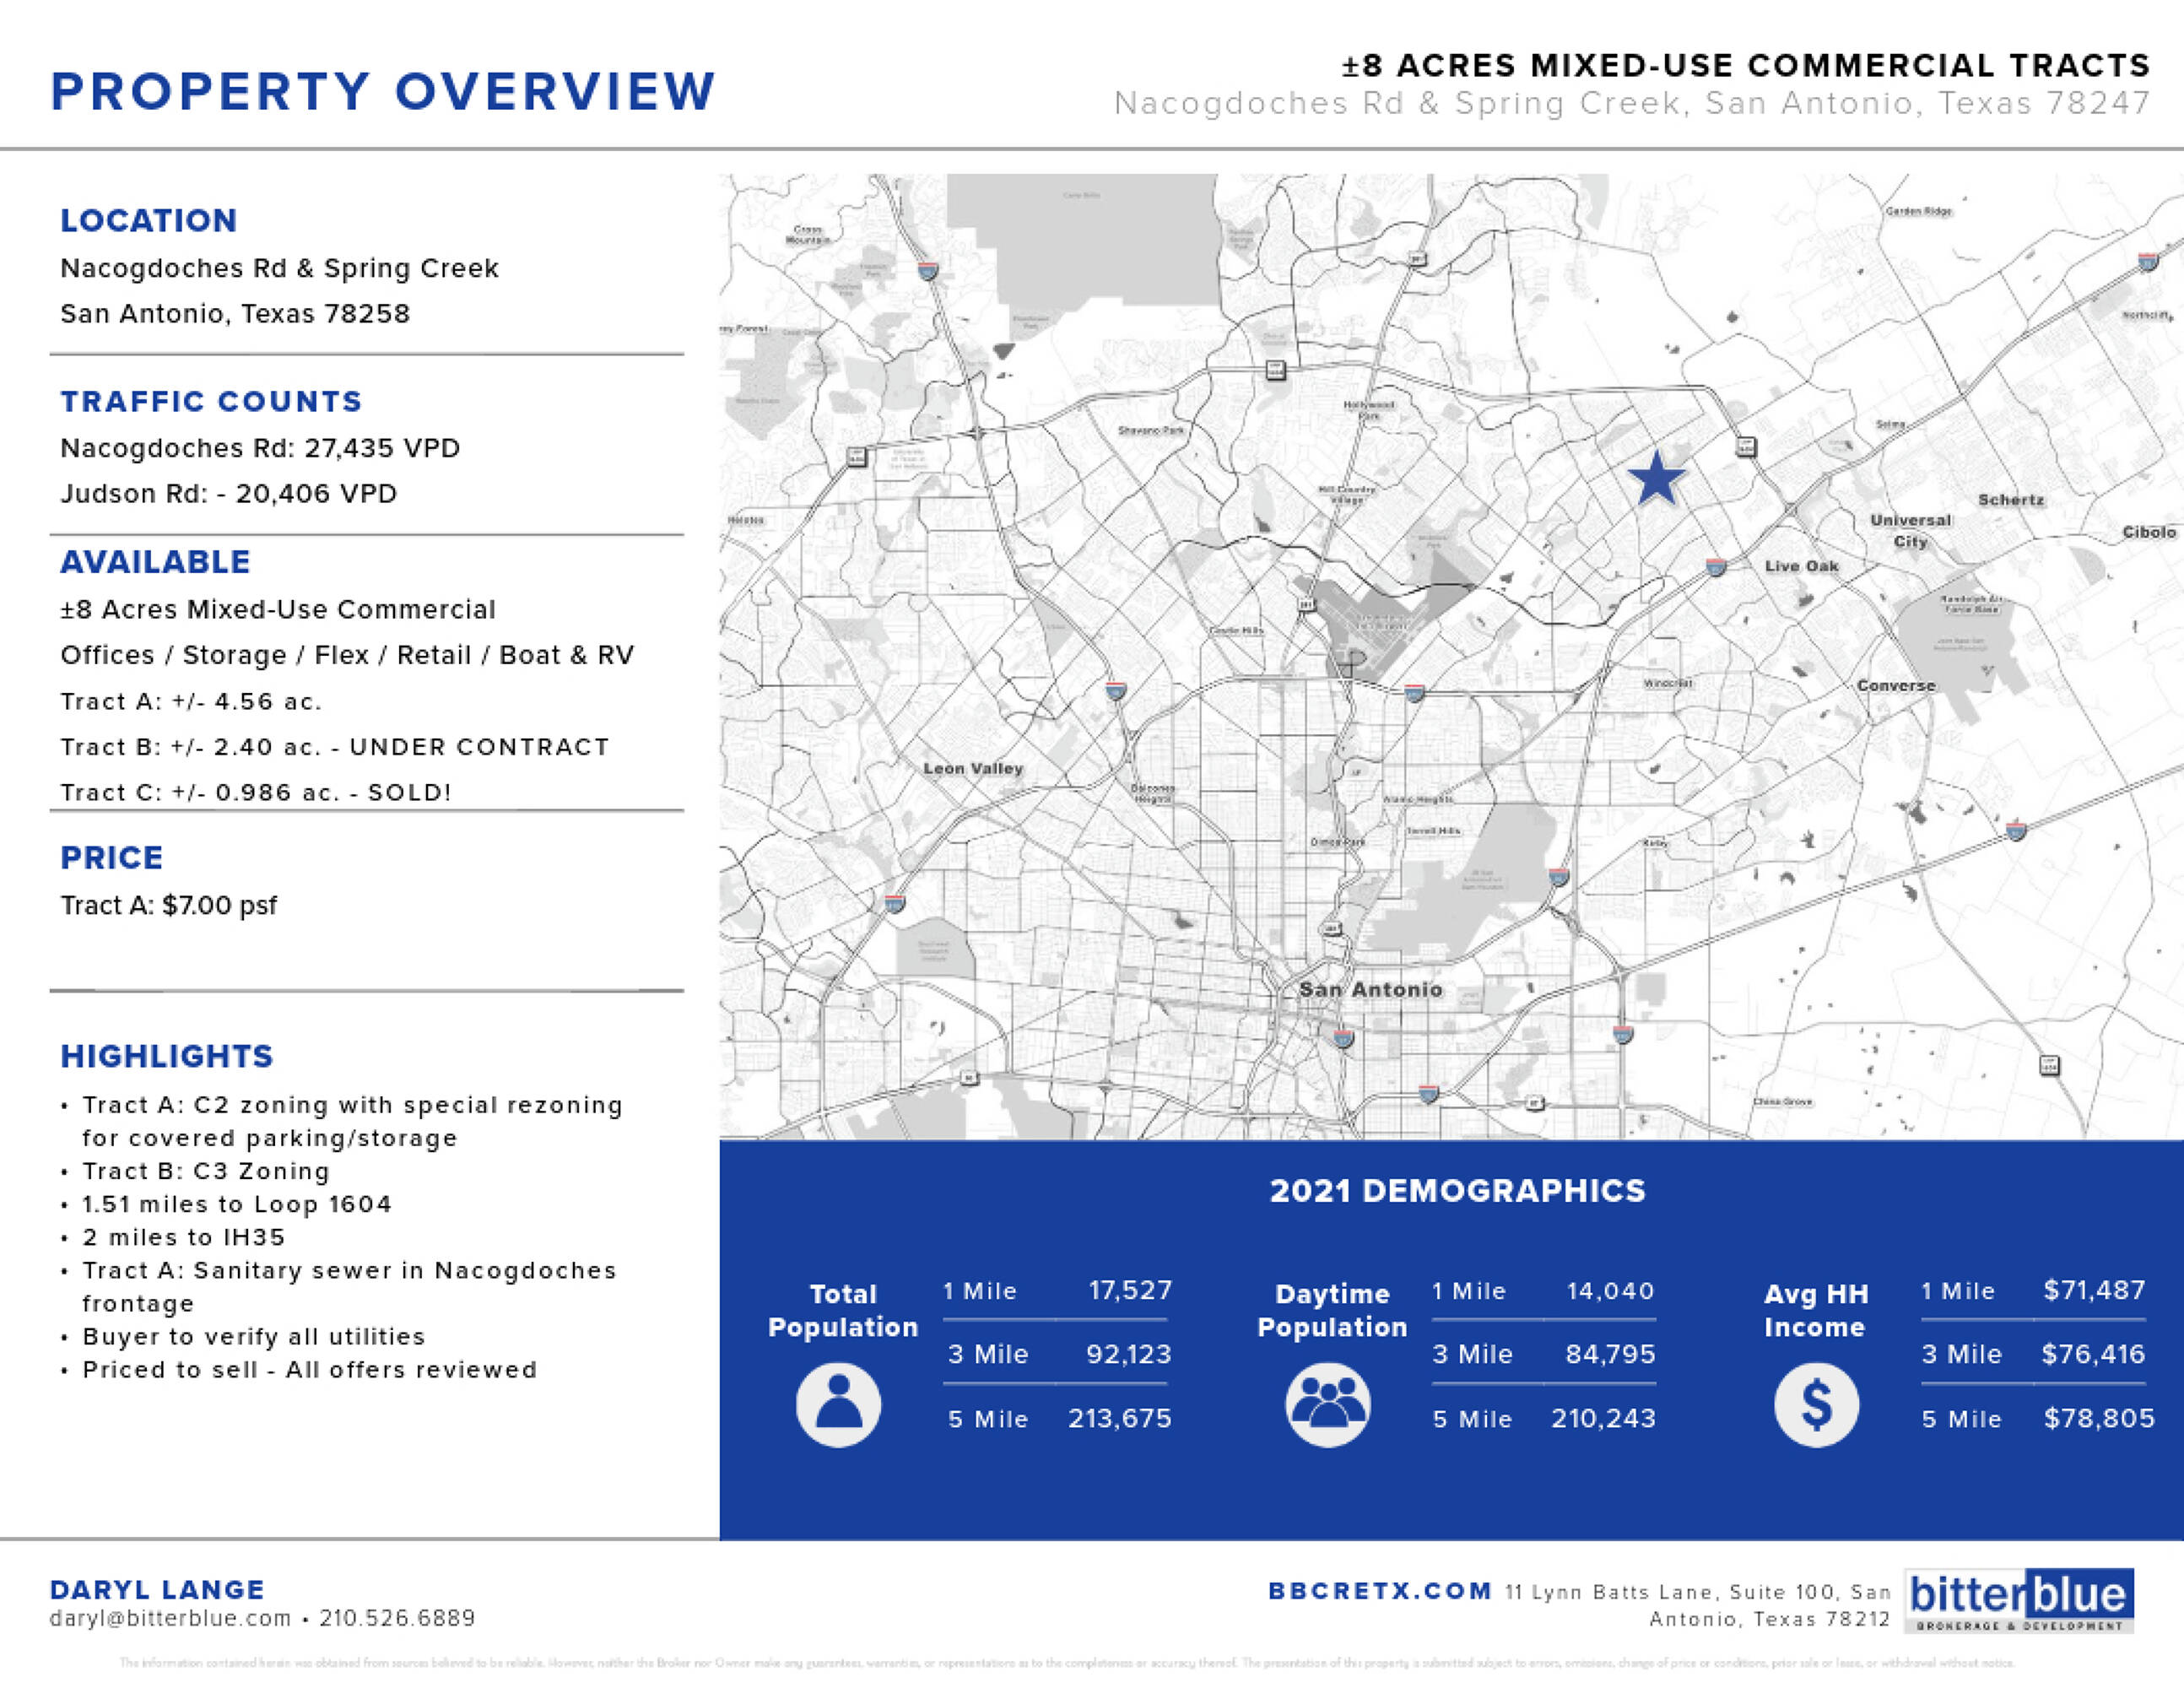The image size is (2184, 1688).
Task: Click the San Antonio map label
Action: pos(1370,989)
